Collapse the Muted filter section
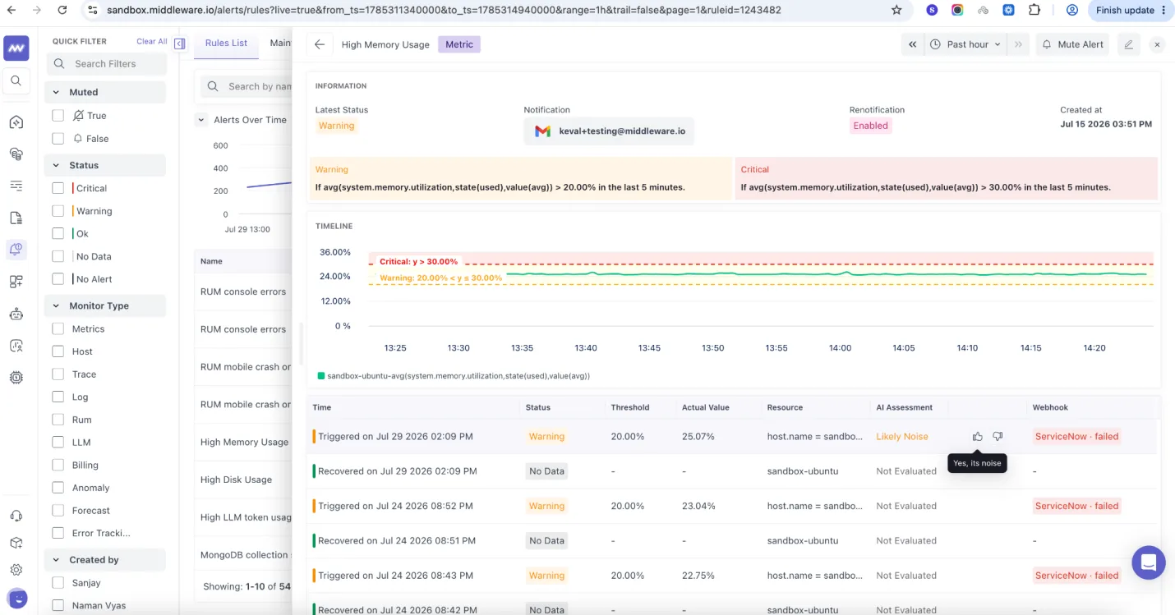The width and height of the screenshot is (1175, 615). click(56, 93)
